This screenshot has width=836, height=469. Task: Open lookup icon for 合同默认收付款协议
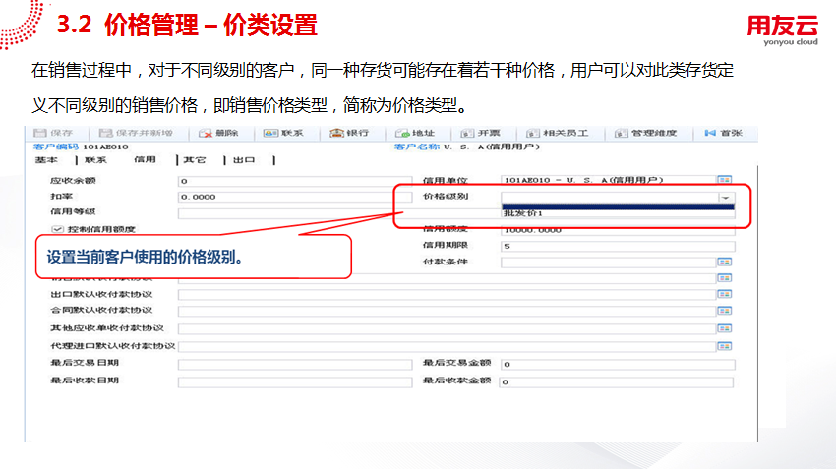pos(725,311)
